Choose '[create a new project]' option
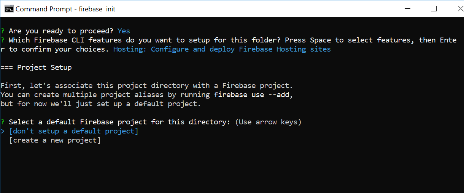This screenshot has width=464, height=193. (55, 140)
